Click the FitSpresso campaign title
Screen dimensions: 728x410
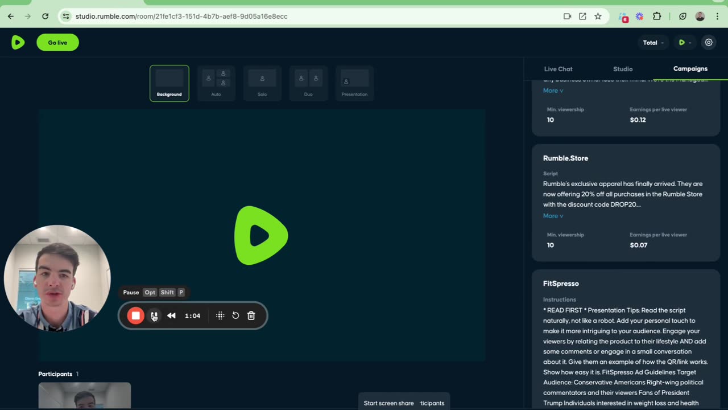561,284
